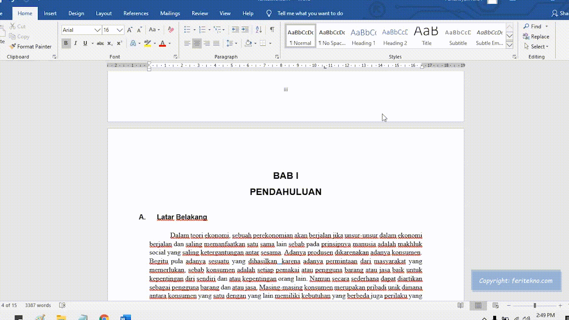569x320 pixels.
Task: Click the 3387 words count in status bar
Action: (38, 305)
